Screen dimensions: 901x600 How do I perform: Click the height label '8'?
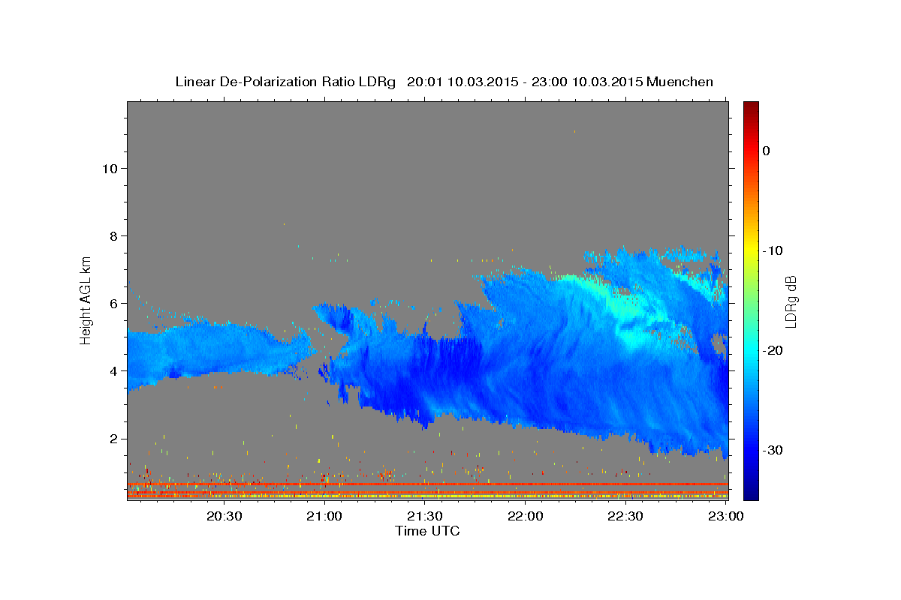(x=113, y=235)
